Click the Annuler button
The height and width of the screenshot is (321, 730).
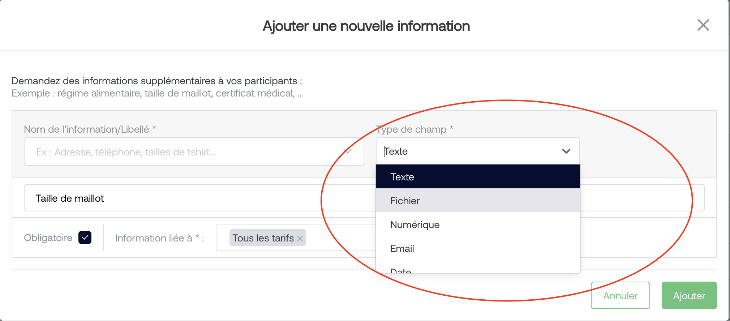click(620, 295)
